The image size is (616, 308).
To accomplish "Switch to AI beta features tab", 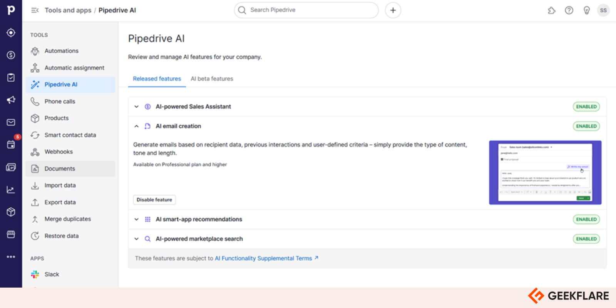I will 212,79.
